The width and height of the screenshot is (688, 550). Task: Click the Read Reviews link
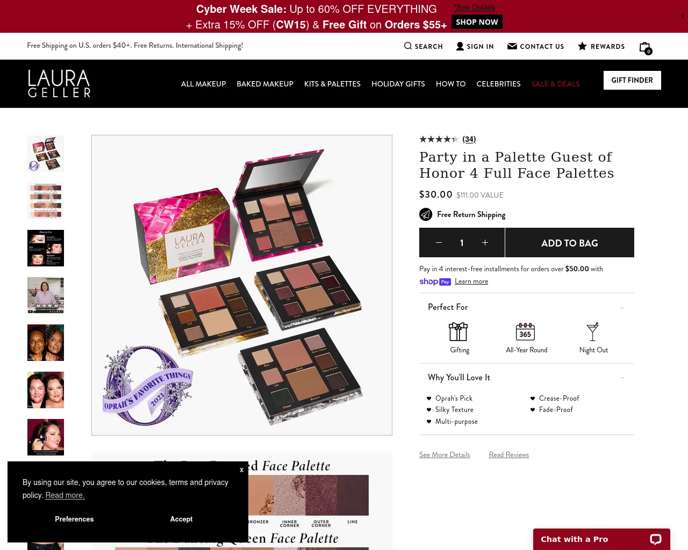tap(509, 455)
